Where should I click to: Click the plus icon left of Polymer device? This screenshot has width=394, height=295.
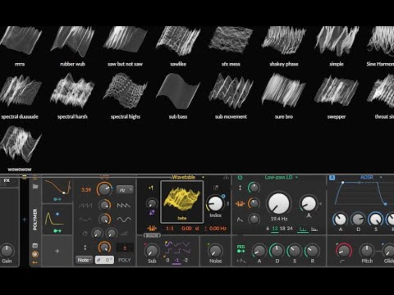24,220
